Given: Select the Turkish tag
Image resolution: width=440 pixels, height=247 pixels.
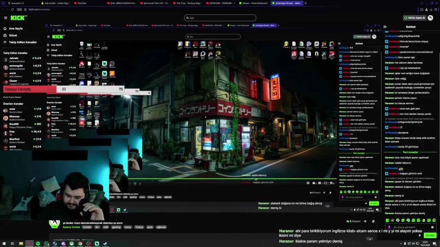Looking at the screenshot, I should coord(87,227).
